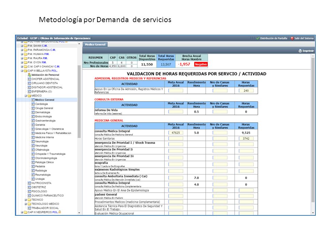This screenshot has height=245, width=327.
Task: Click the NUTRICIONISTA form icon
Action: [x=29, y=183]
